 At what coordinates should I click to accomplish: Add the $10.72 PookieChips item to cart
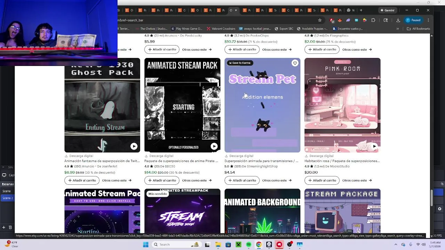coord(242,49)
